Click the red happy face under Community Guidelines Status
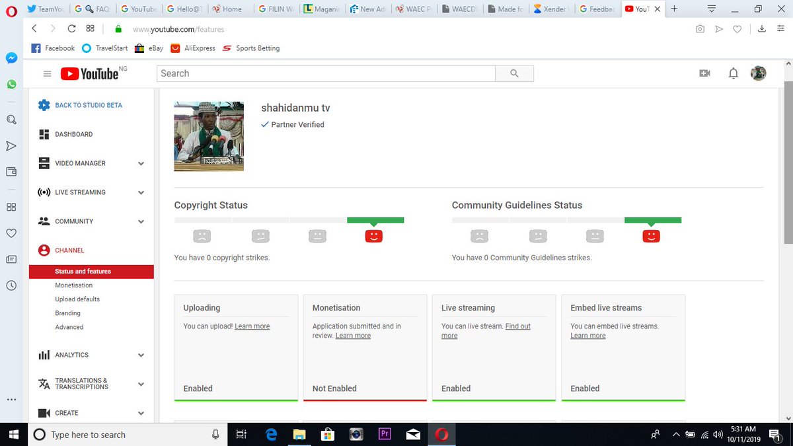The height and width of the screenshot is (446, 793). coord(651,235)
